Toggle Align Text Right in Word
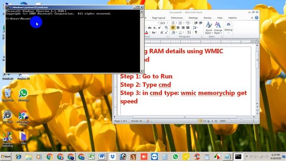Viewport: 286px width, 161px height. [183, 28]
